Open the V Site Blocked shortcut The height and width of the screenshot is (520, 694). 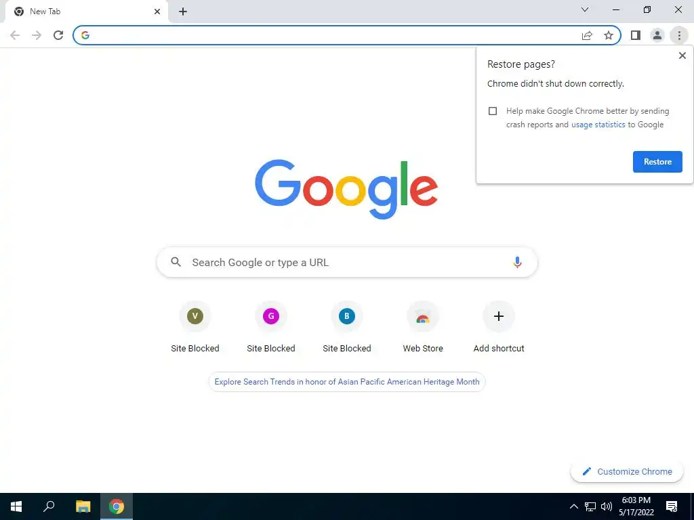click(195, 327)
